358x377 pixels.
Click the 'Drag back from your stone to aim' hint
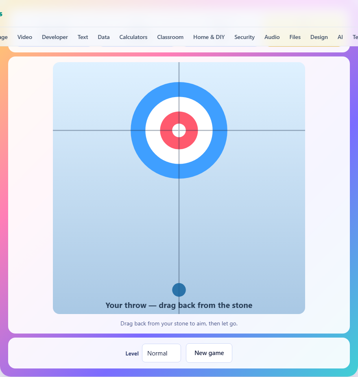pyautogui.click(x=179, y=323)
